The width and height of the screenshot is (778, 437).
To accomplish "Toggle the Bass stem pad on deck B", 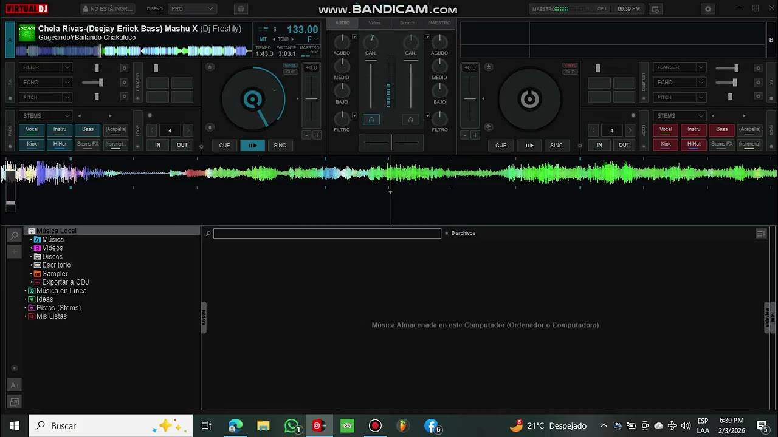I will 721,129.
